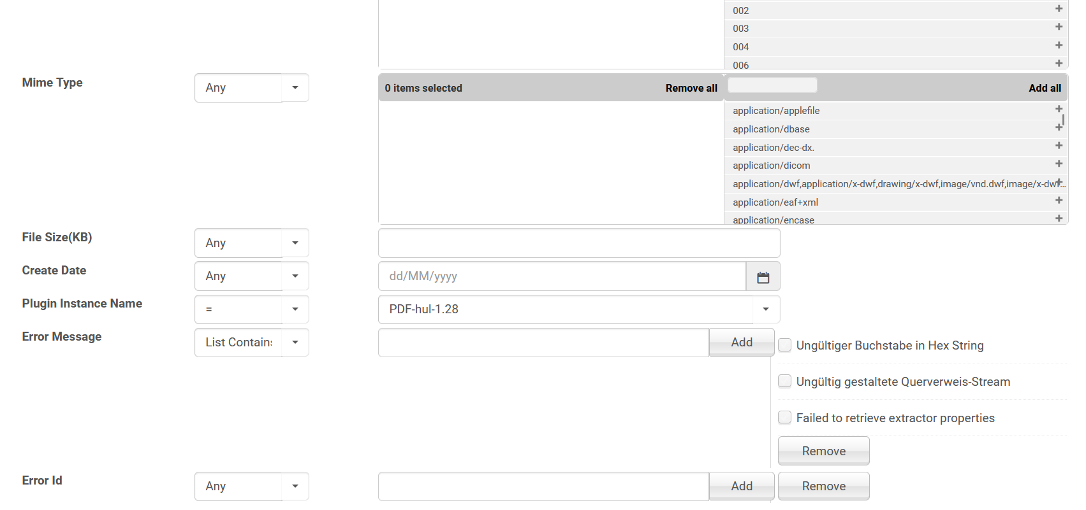This screenshot has height=510, width=1086.
Task: Click 'Add all' for Mime Type list
Action: click(x=1045, y=89)
